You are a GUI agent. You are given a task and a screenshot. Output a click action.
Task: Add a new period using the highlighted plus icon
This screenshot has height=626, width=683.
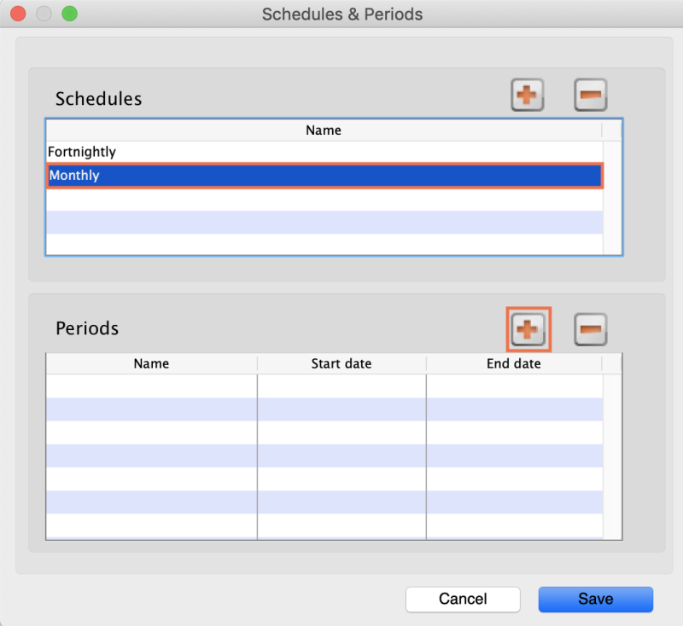(x=527, y=328)
